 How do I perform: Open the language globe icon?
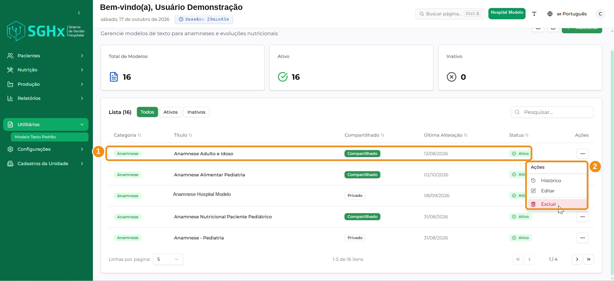click(550, 14)
